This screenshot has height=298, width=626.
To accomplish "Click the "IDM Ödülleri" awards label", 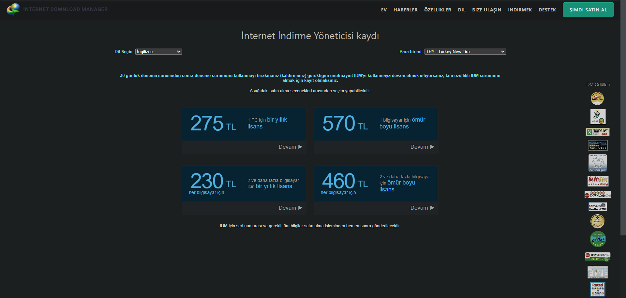I will tap(598, 84).
